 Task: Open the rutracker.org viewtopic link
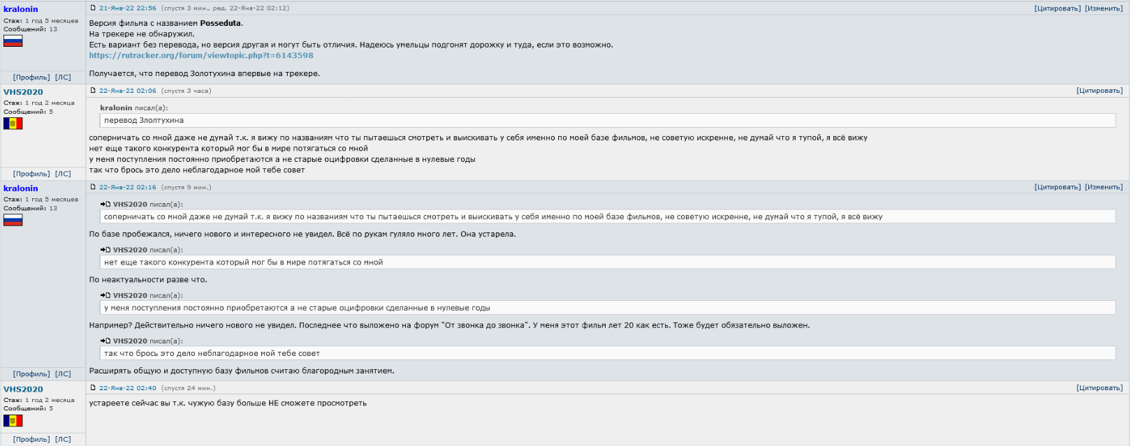click(x=201, y=55)
